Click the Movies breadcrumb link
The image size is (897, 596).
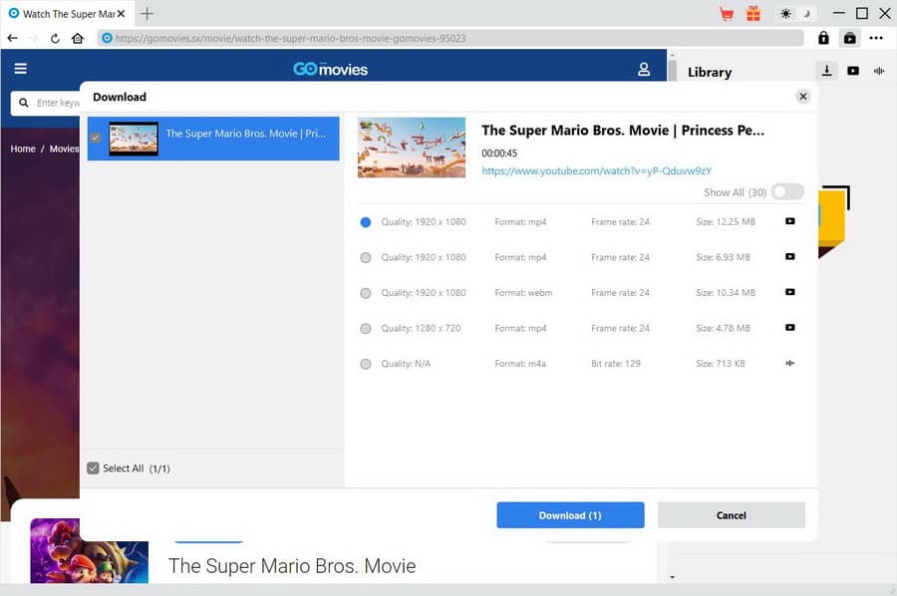tap(64, 149)
